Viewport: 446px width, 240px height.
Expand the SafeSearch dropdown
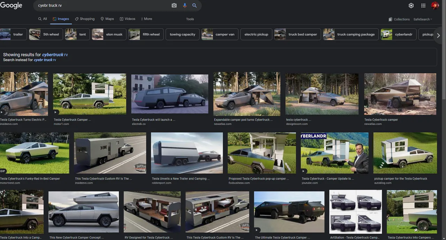[x=423, y=19]
